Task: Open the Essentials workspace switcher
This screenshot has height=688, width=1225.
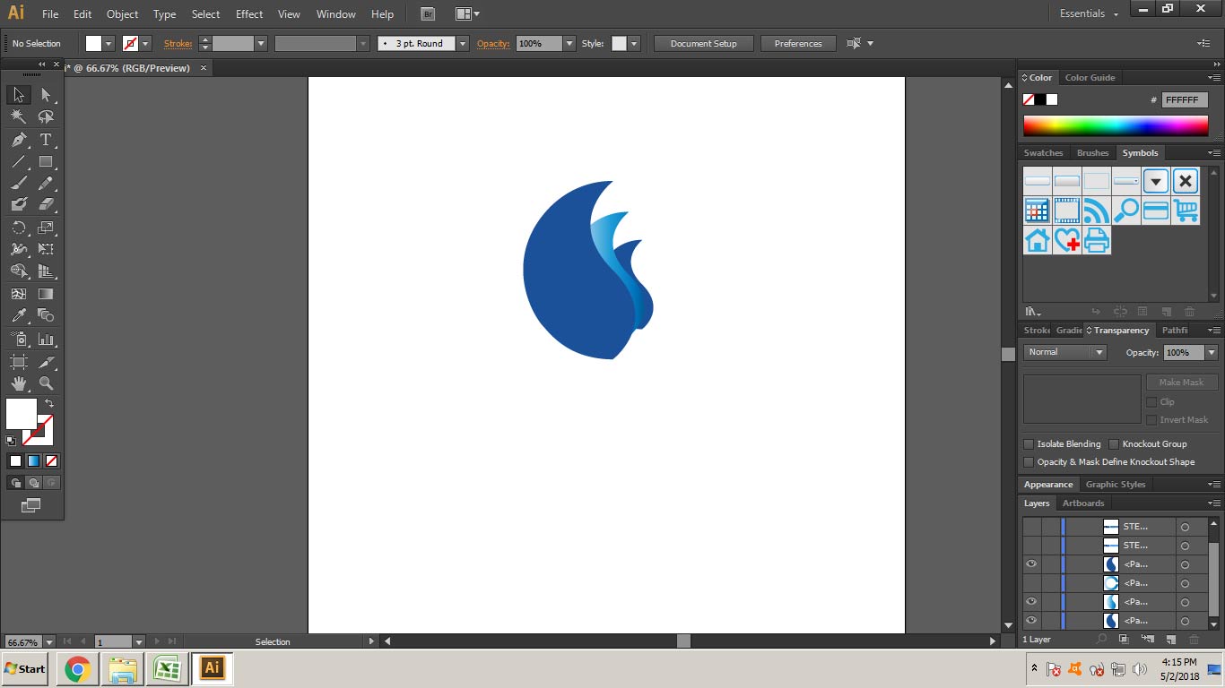Action: (1090, 13)
